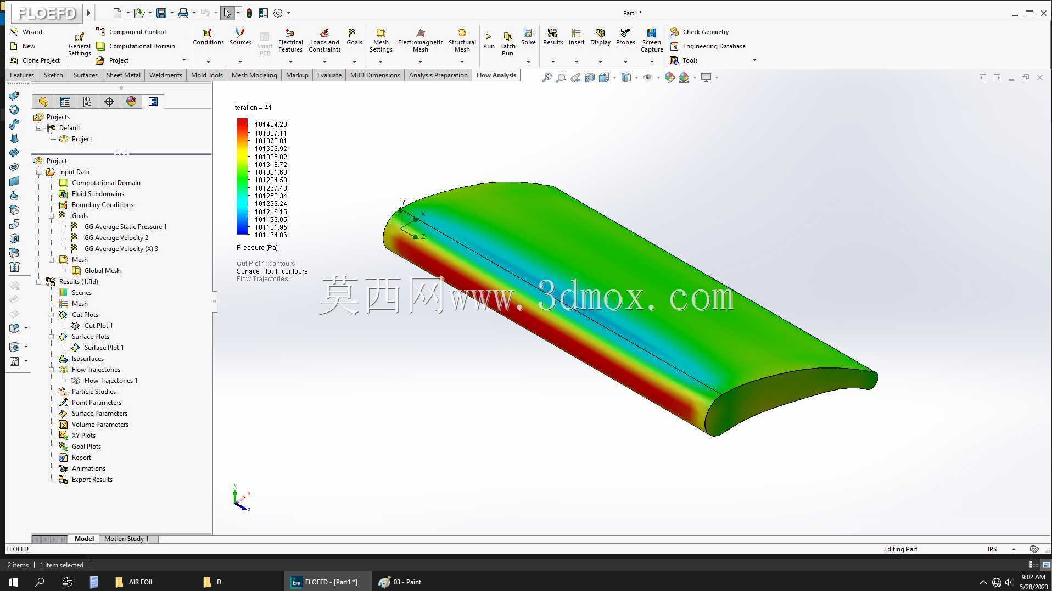Select Goal Plots in results tree
Screen dimensions: 1052x591
[x=86, y=447]
